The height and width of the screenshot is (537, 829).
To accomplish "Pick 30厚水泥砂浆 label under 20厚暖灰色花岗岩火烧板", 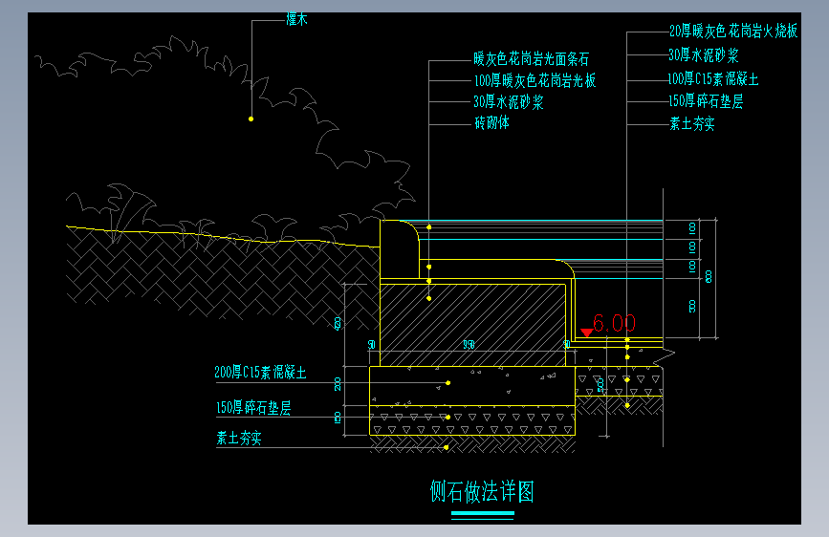I will click(x=703, y=55).
